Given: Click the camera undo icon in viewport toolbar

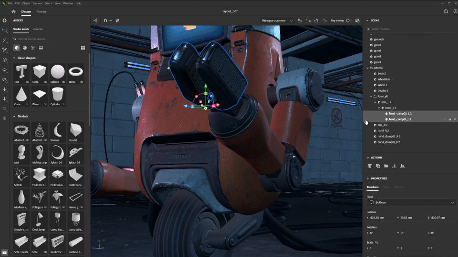Looking at the screenshot, I should (x=316, y=20).
